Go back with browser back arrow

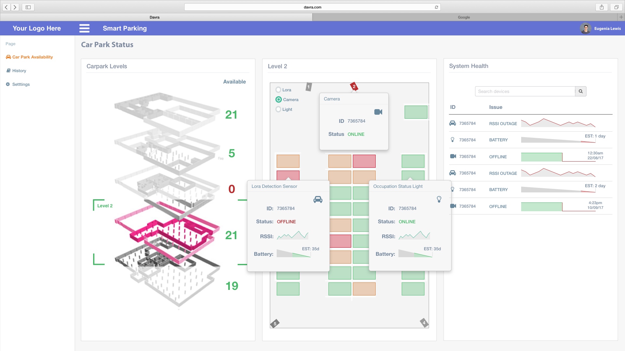(7, 7)
